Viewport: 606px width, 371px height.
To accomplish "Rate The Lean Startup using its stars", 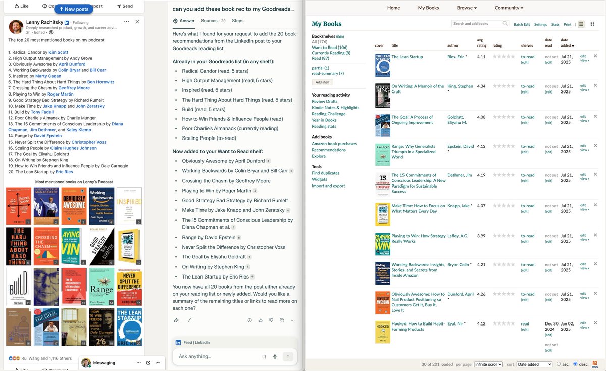I will click(504, 57).
